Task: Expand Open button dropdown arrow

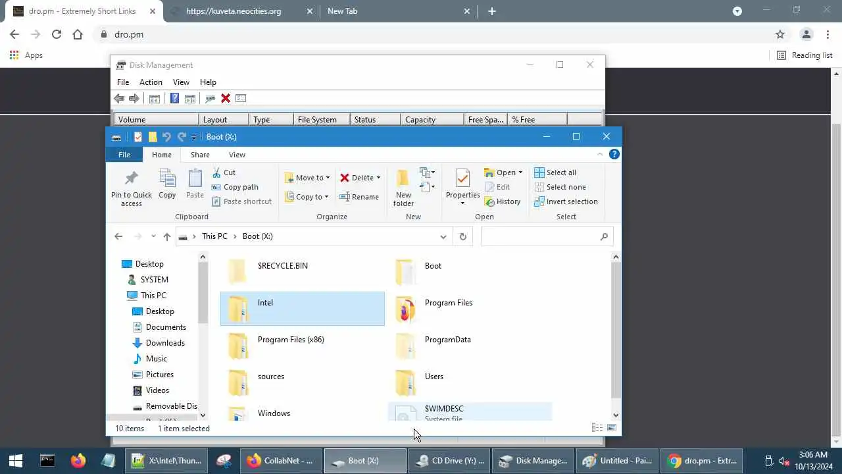Action: click(x=520, y=172)
